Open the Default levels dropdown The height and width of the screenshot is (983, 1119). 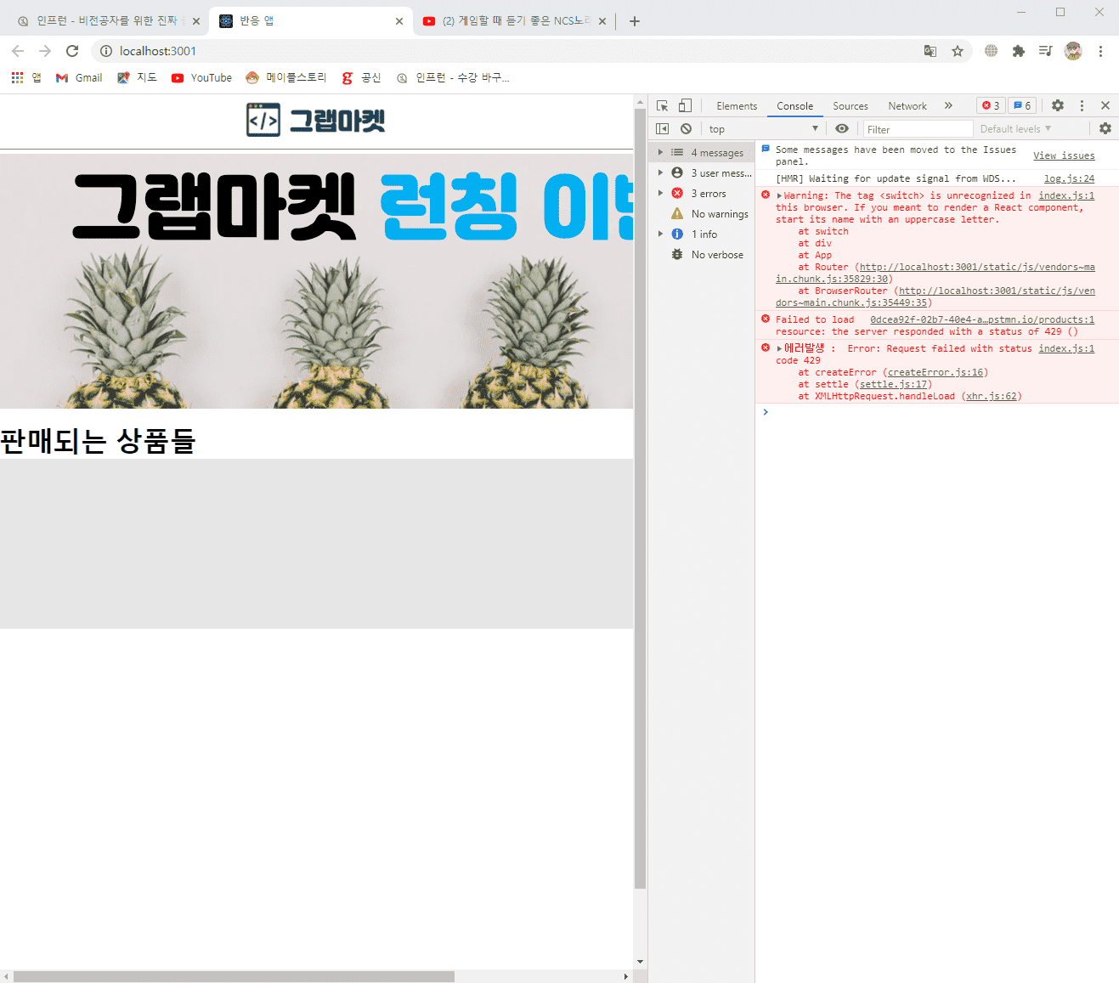click(1016, 129)
